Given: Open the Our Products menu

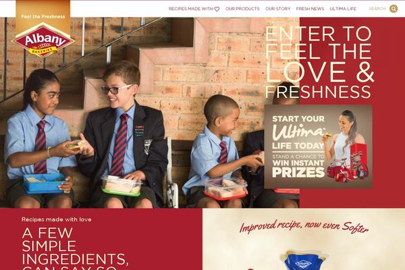Looking at the screenshot, I should click(242, 9).
